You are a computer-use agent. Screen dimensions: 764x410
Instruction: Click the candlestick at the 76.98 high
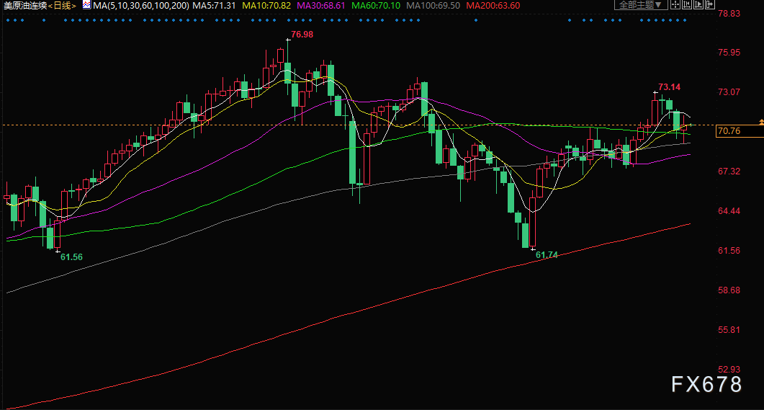288,73
